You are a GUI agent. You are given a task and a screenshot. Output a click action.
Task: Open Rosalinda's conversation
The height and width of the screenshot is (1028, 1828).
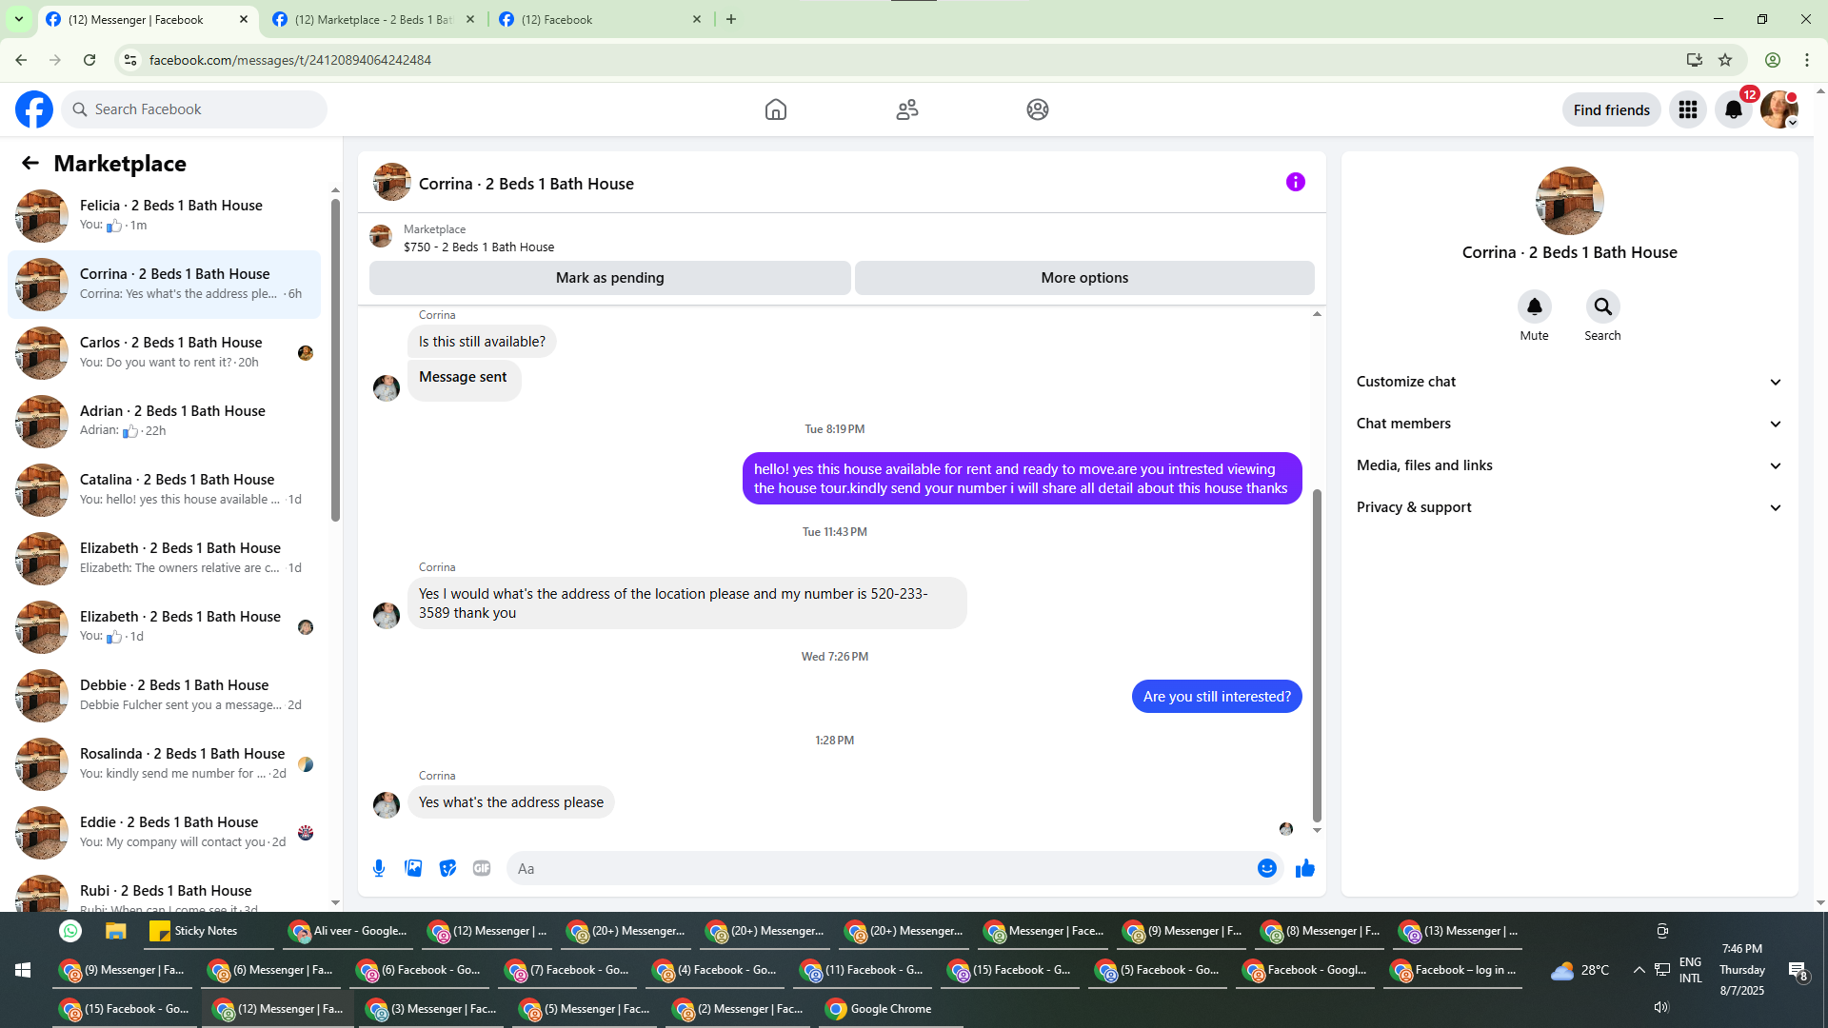tap(164, 763)
